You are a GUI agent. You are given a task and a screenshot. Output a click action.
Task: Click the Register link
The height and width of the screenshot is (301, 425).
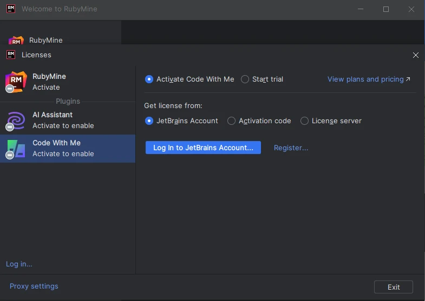coord(291,148)
